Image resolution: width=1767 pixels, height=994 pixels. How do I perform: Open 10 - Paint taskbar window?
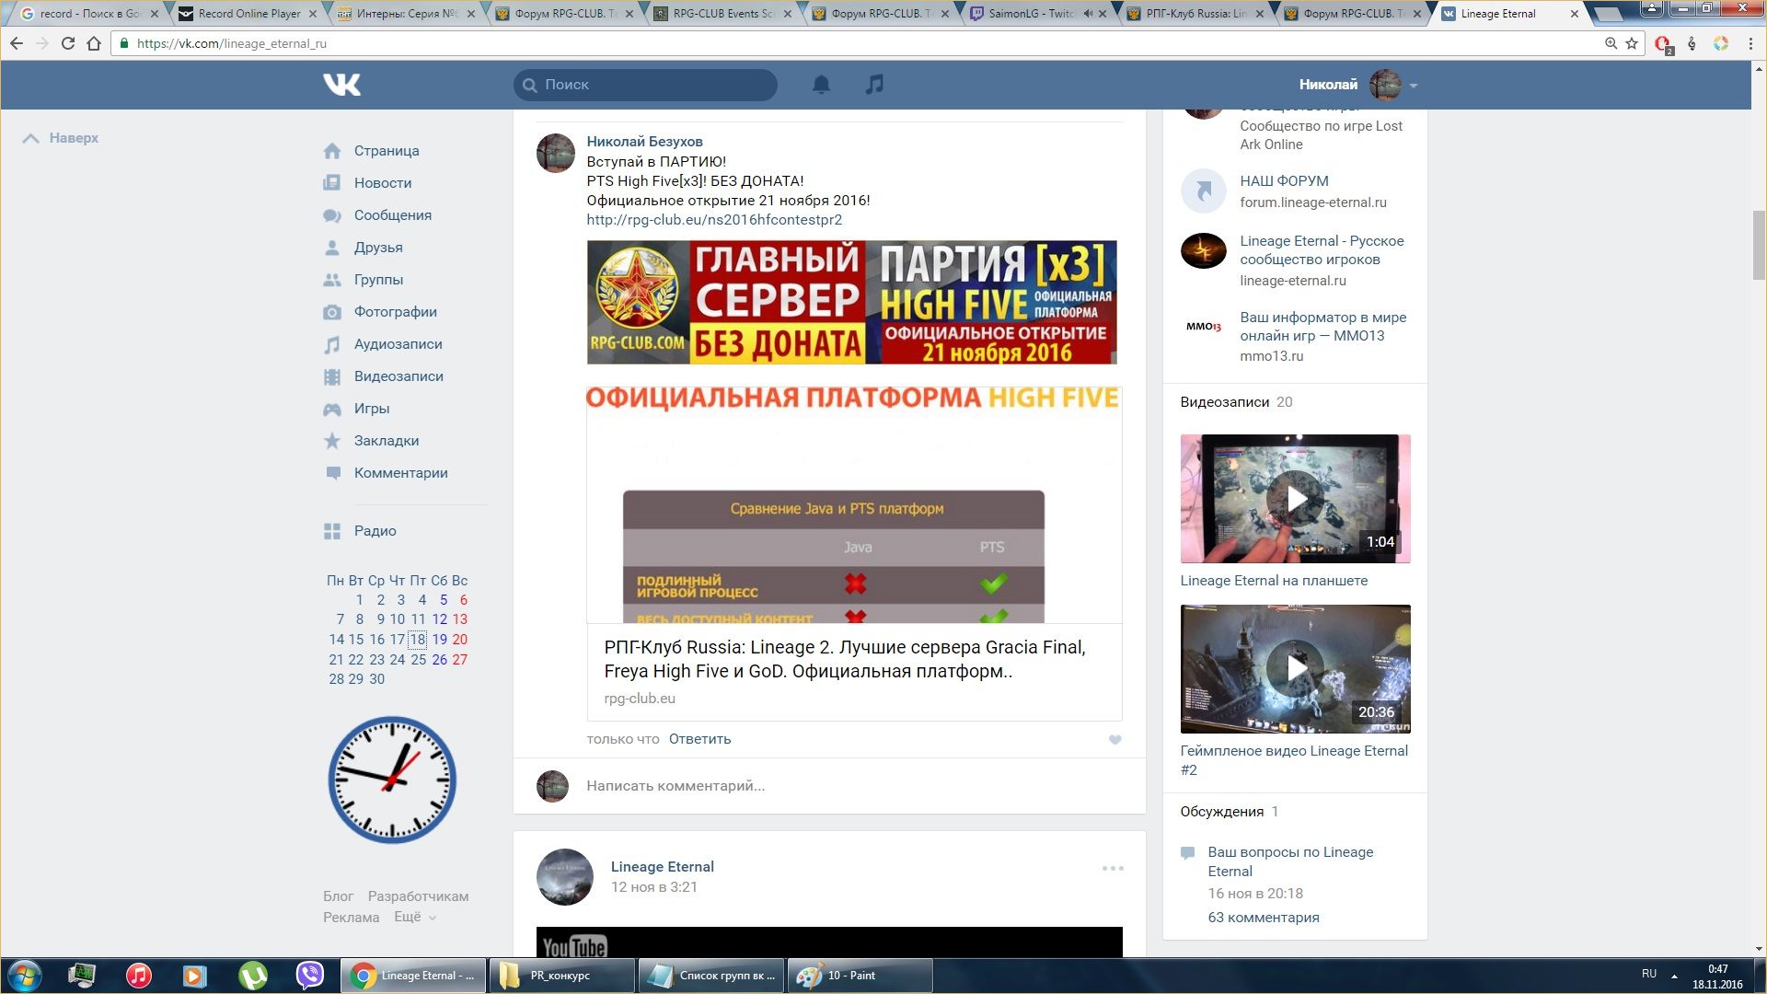click(860, 976)
